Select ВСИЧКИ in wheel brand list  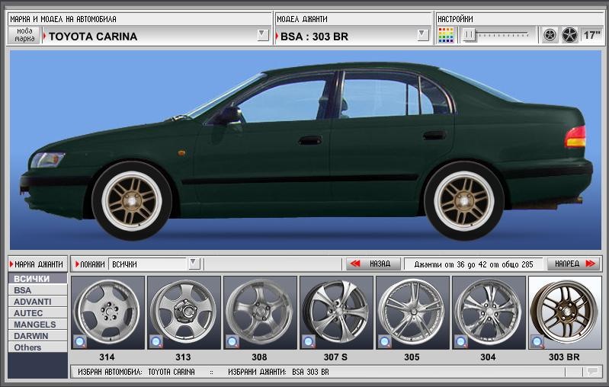(x=37, y=279)
